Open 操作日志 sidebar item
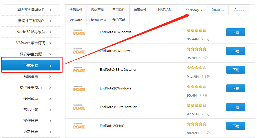Viewport: 257px width, 138px height. (x=31, y=121)
